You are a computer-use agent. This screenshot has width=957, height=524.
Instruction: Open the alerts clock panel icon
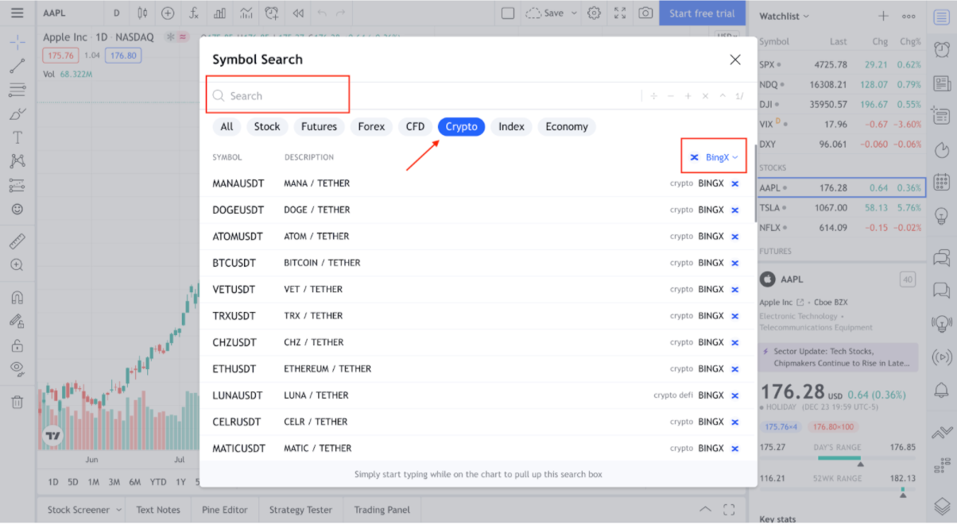[x=942, y=49]
